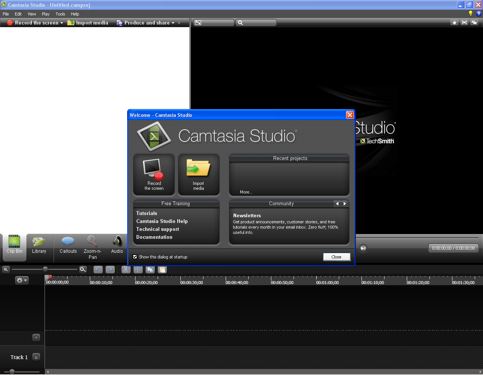Open the timeline gear settings dropdown

(22, 280)
